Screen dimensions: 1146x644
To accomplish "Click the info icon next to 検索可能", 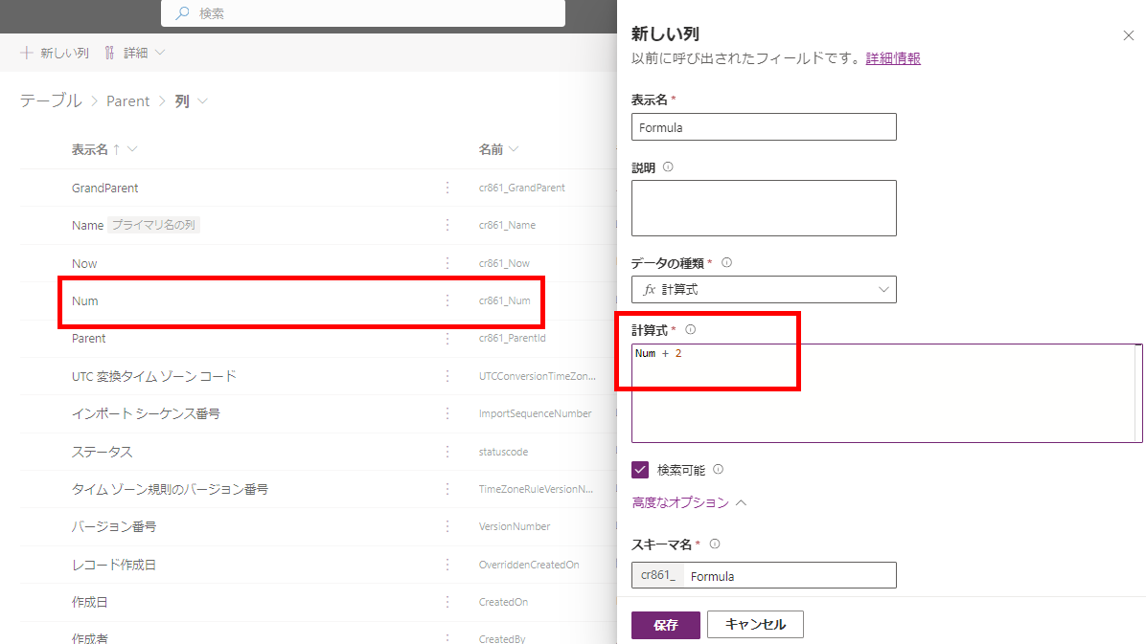I will tap(719, 470).
